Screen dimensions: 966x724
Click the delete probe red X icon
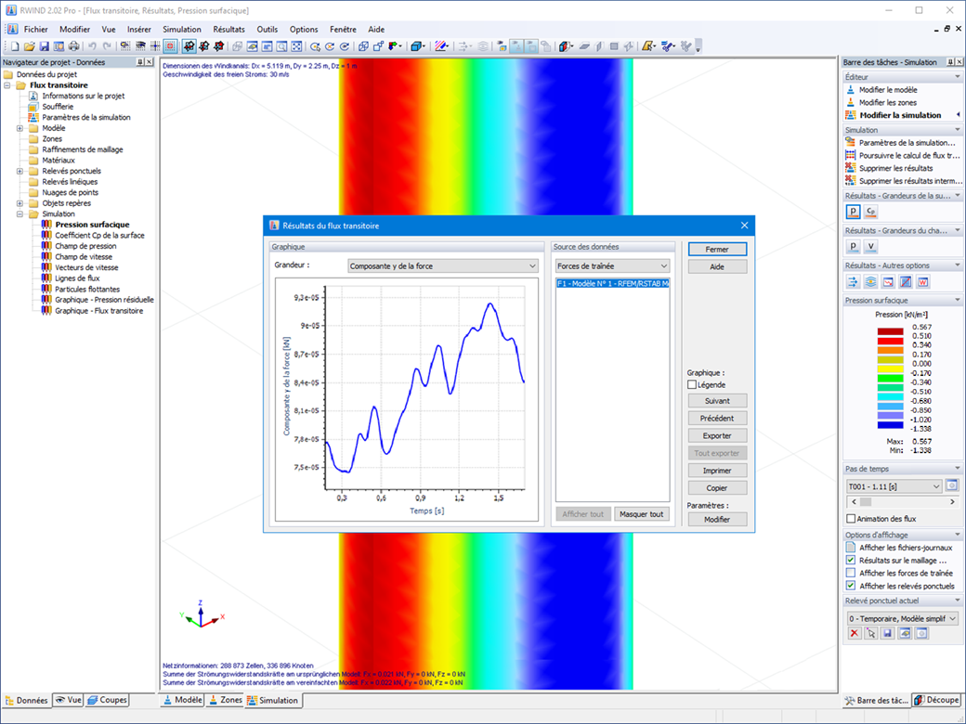(855, 633)
